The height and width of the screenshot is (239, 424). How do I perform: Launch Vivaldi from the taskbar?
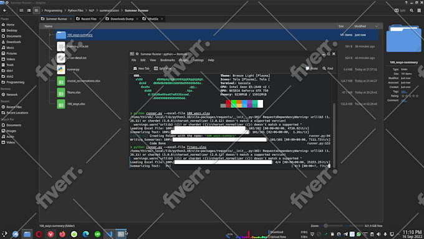point(51,234)
